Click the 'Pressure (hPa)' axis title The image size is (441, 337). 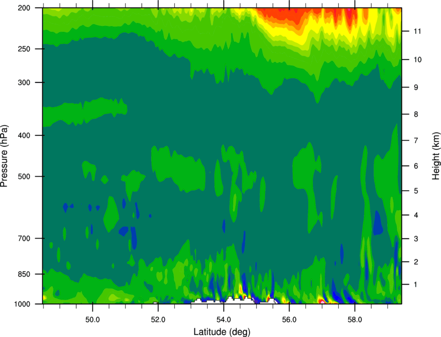4,156
